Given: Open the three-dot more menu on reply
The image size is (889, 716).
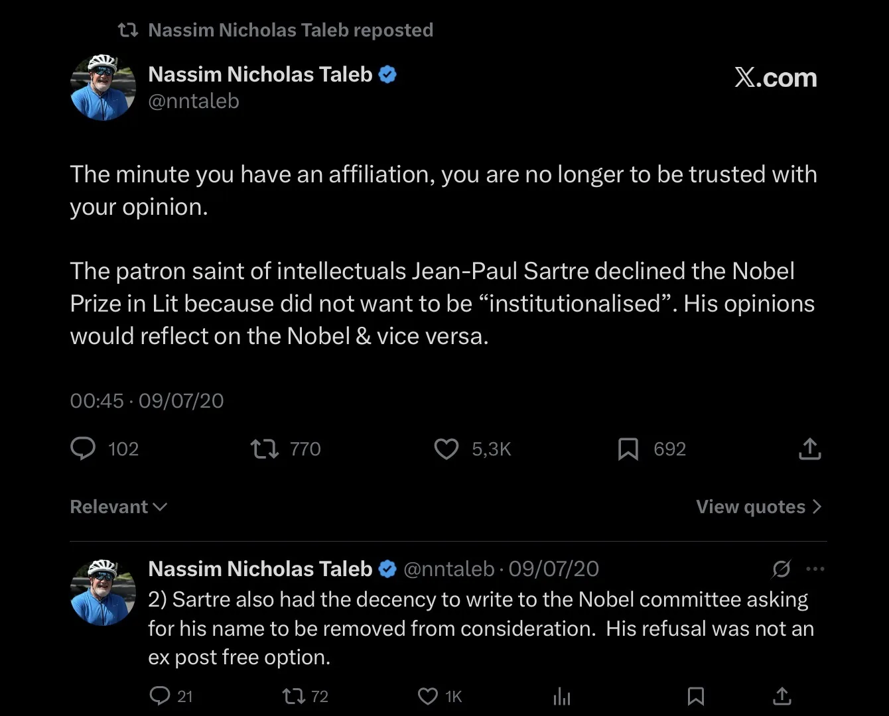Looking at the screenshot, I should click(815, 569).
